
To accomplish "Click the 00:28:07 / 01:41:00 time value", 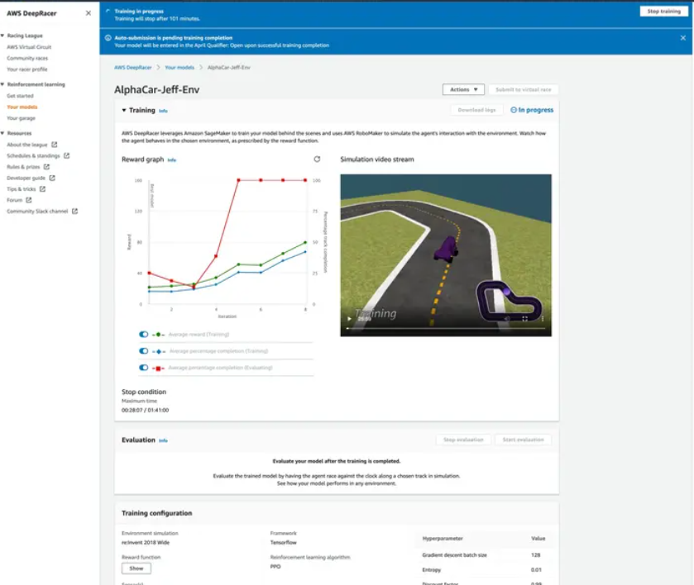I will coord(146,410).
